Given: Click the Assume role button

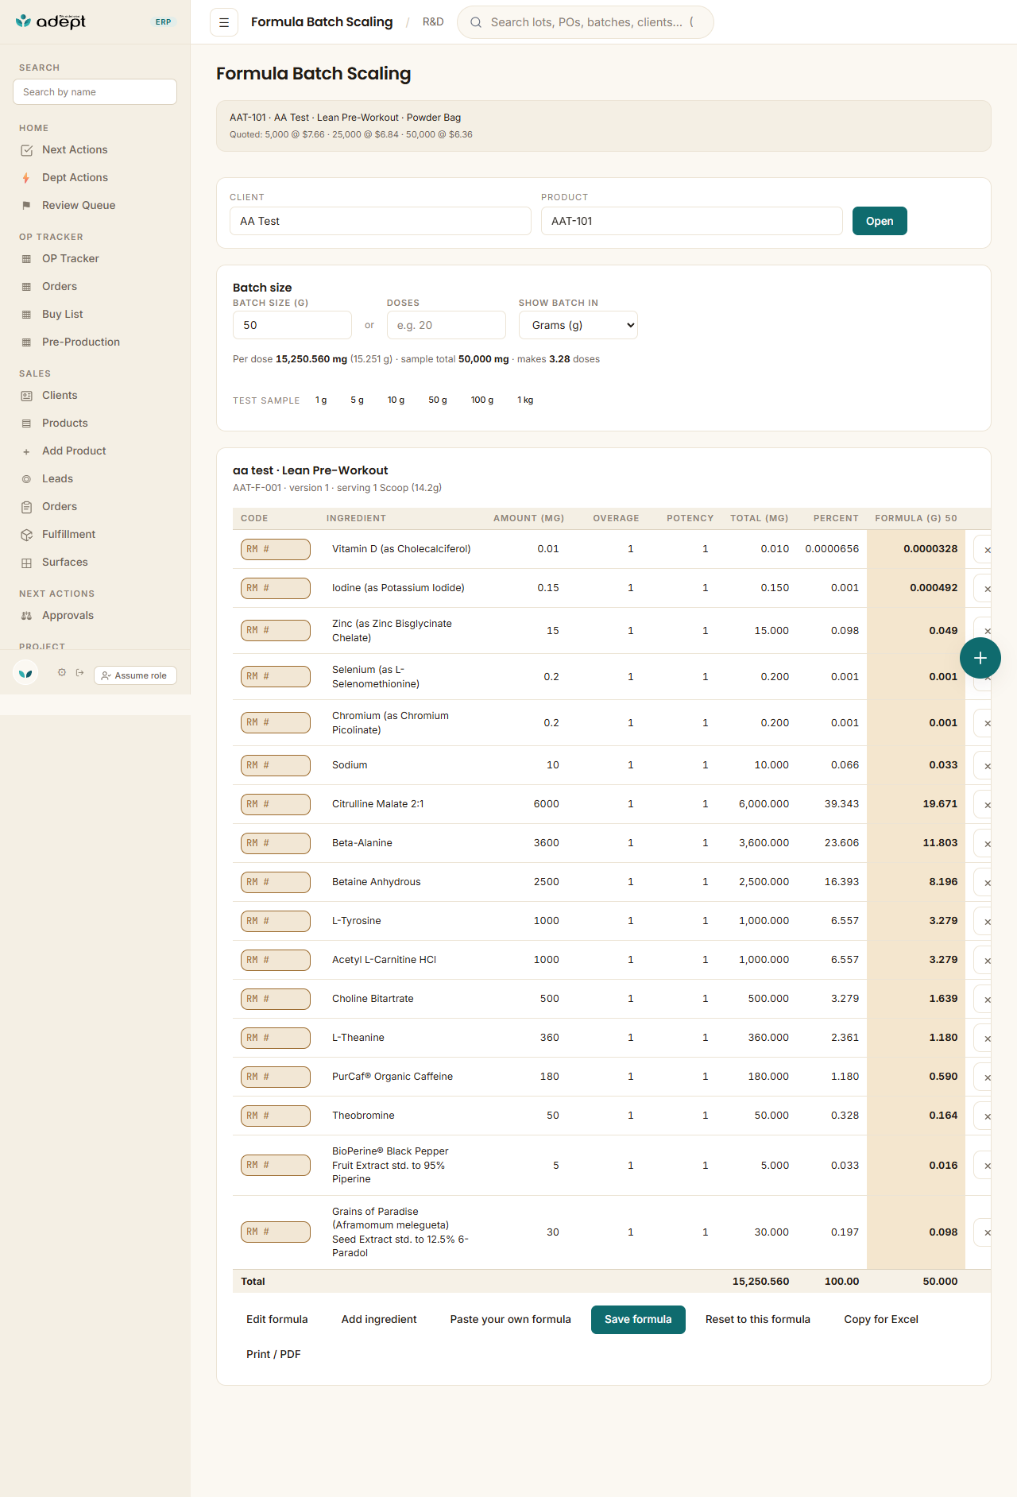Looking at the screenshot, I should tap(135, 675).
